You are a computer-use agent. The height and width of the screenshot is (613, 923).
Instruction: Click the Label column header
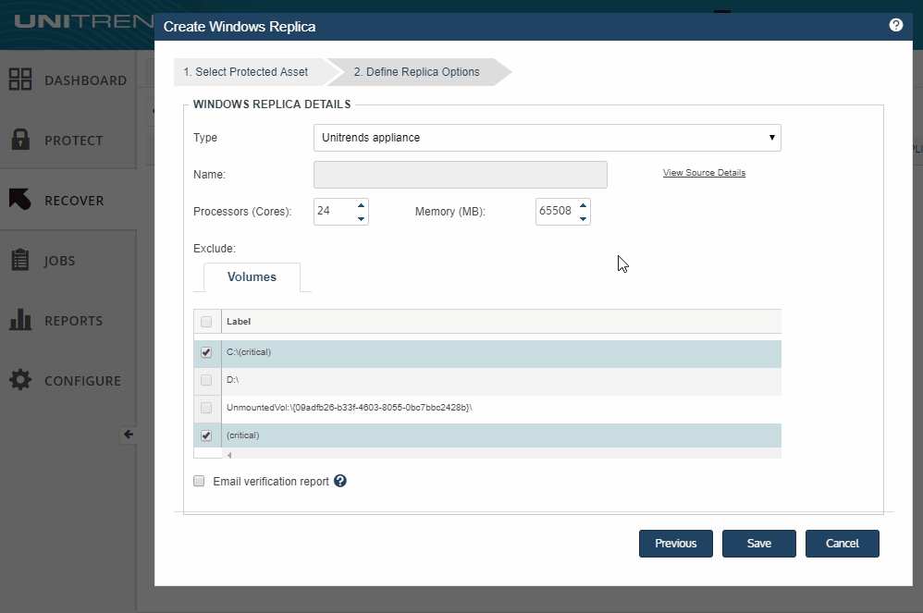(239, 321)
